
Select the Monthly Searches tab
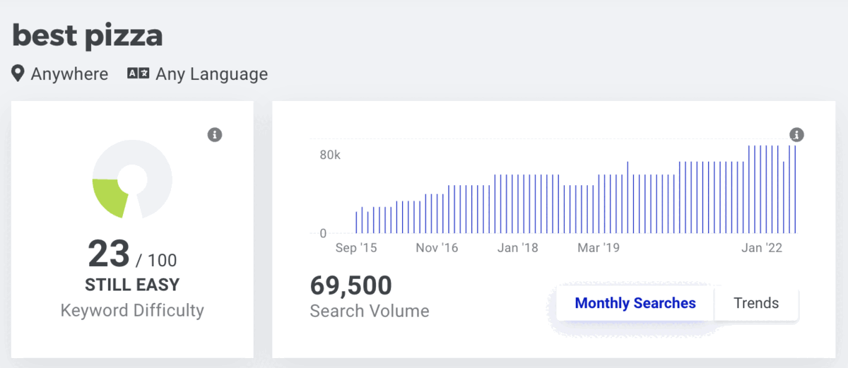coord(635,304)
